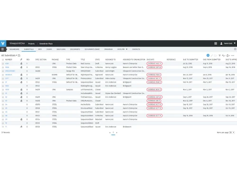
Task: Open the items per page dropdown
Action: coord(232,132)
